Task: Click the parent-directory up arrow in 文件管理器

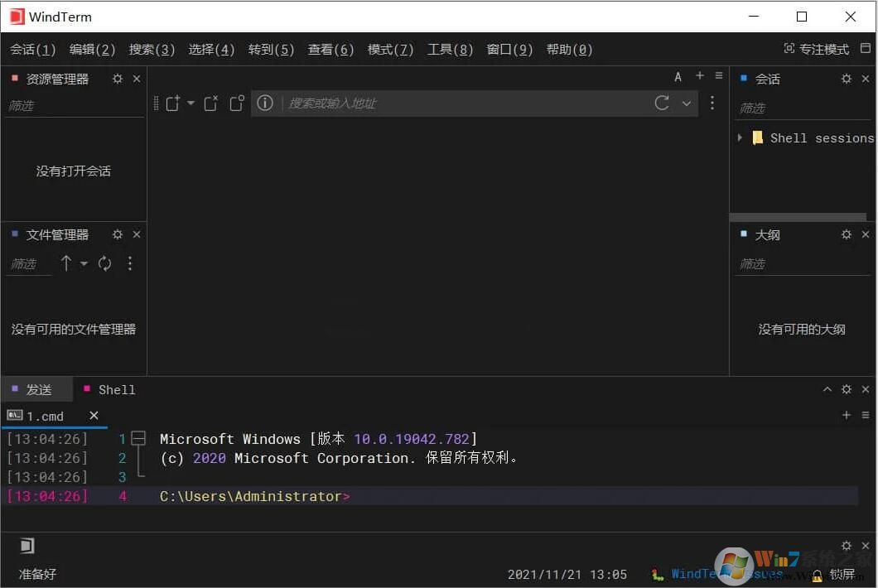Action: [66, 263]
